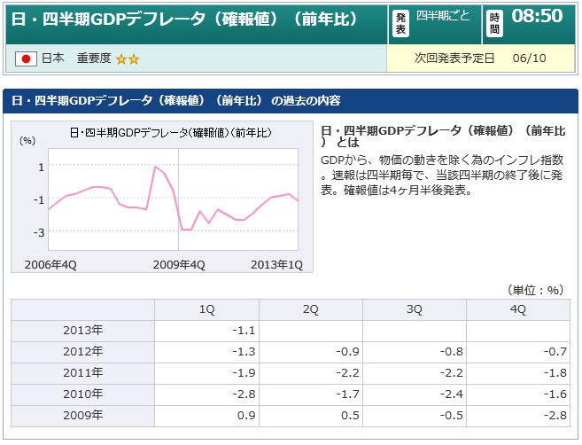
Task: Click the next release date 06/10
Action: click(x=530, y=58)
